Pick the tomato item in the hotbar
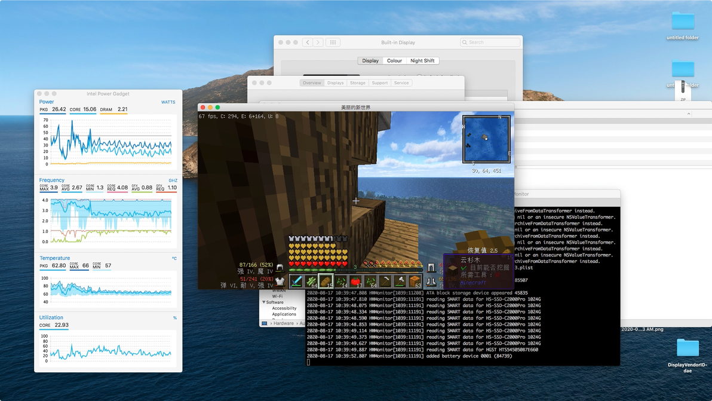 click(x=355, y=281)
